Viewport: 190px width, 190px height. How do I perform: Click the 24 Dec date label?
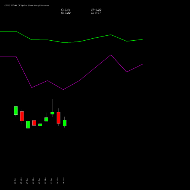tap(57, 181)
